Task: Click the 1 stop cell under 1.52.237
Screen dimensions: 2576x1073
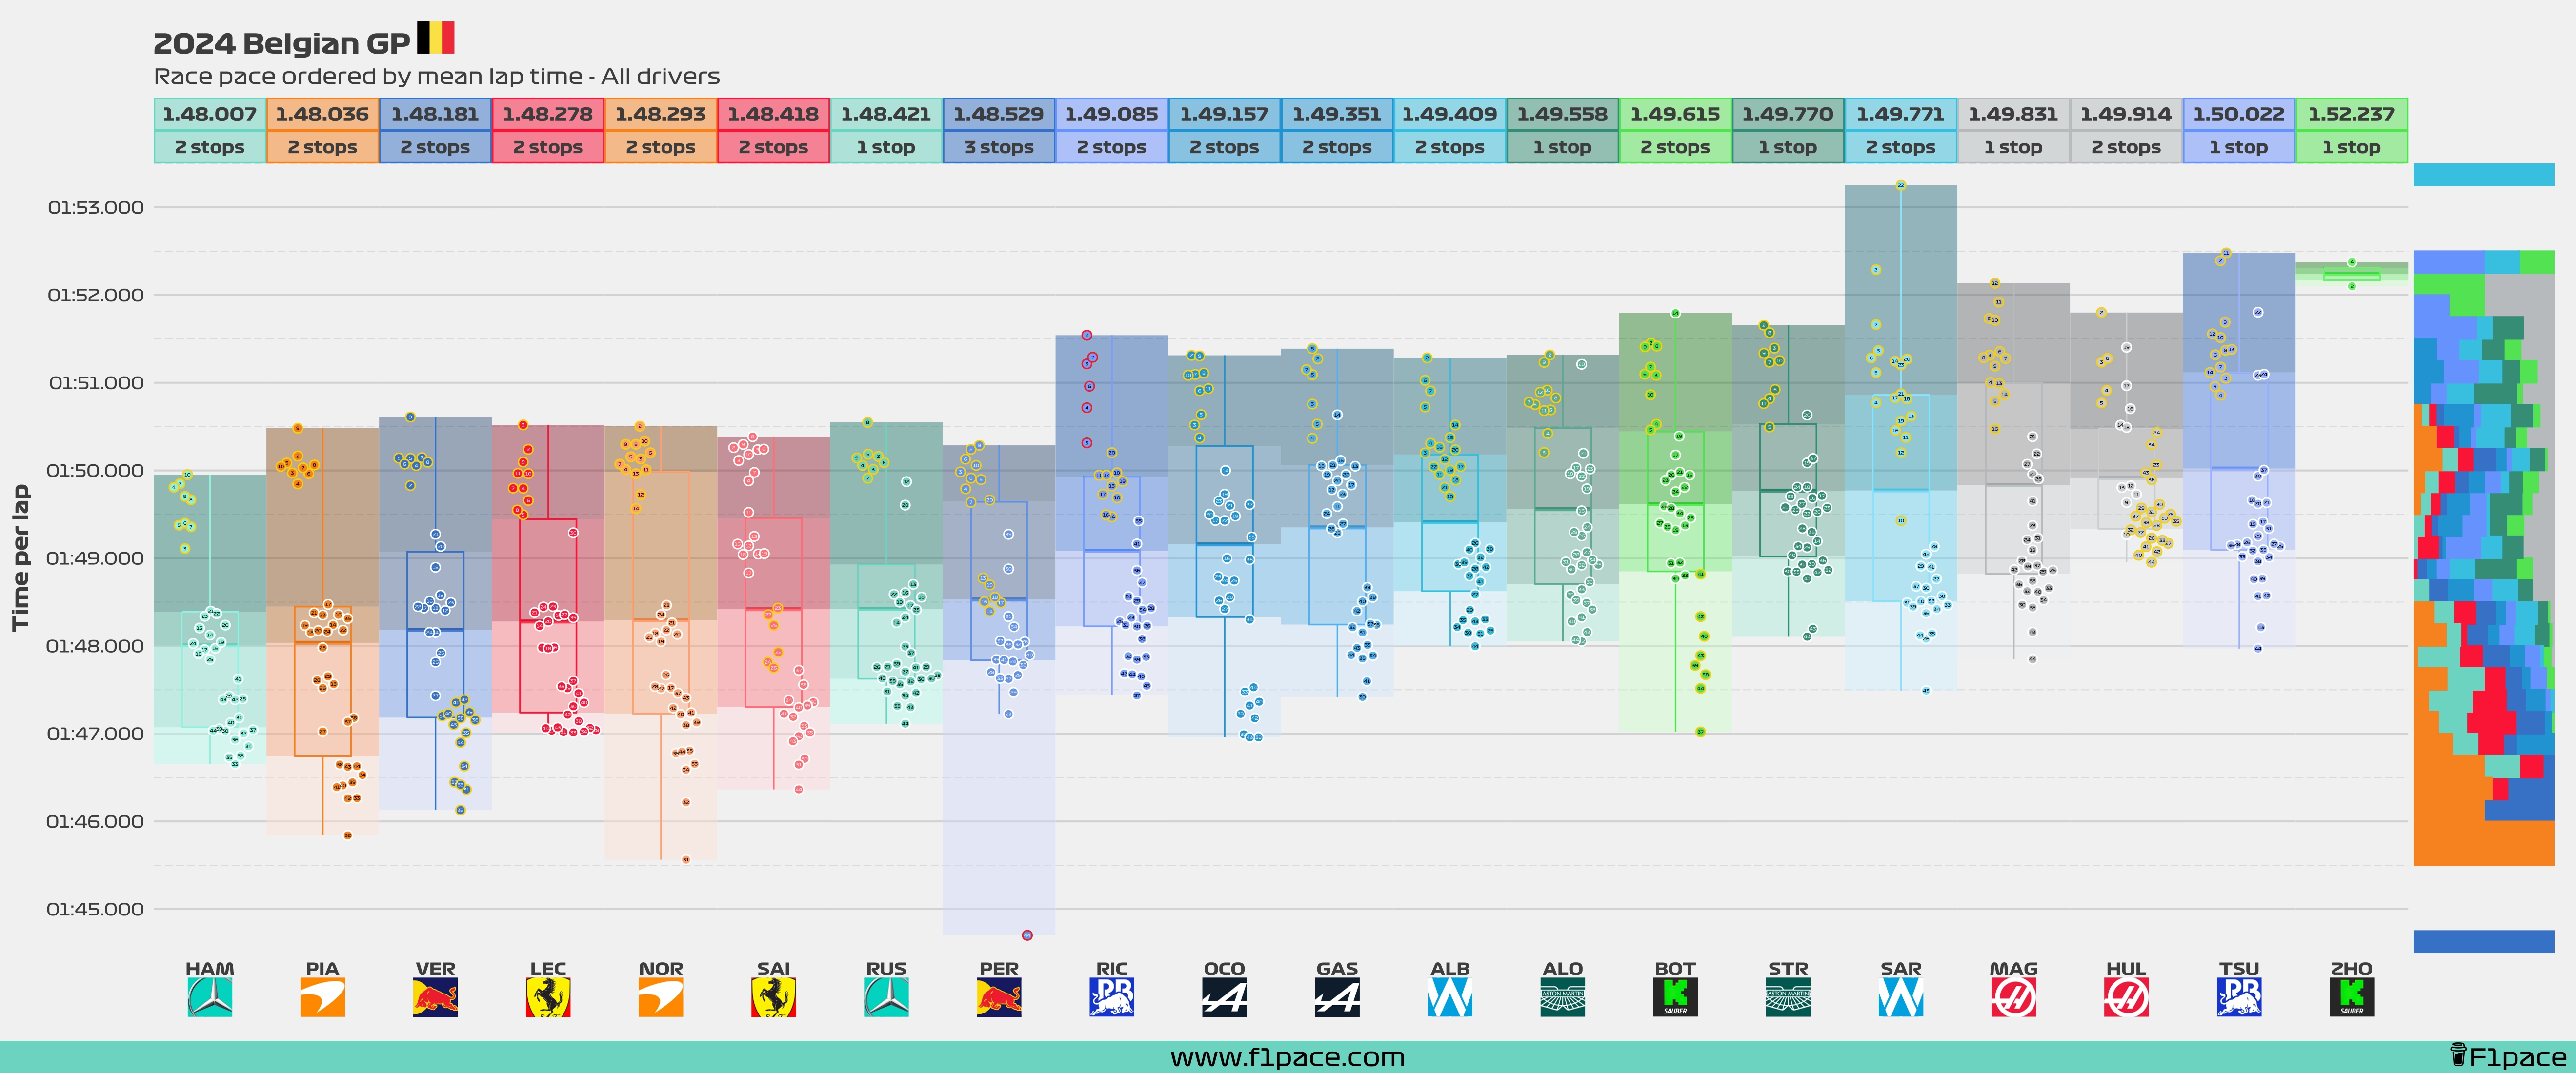Action: (x=2352, y=147)
